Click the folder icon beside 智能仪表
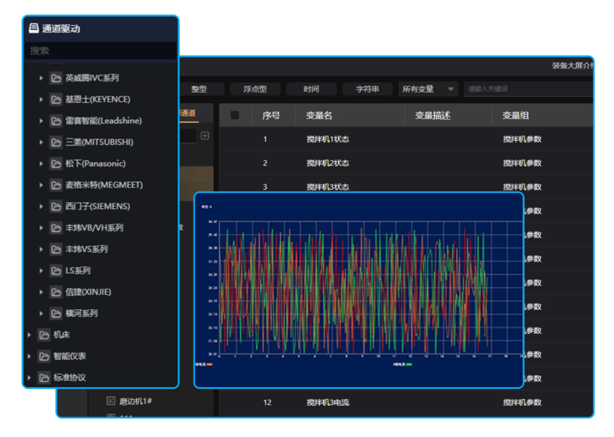The width and height of the screenshot is (614, 437). 44,357
